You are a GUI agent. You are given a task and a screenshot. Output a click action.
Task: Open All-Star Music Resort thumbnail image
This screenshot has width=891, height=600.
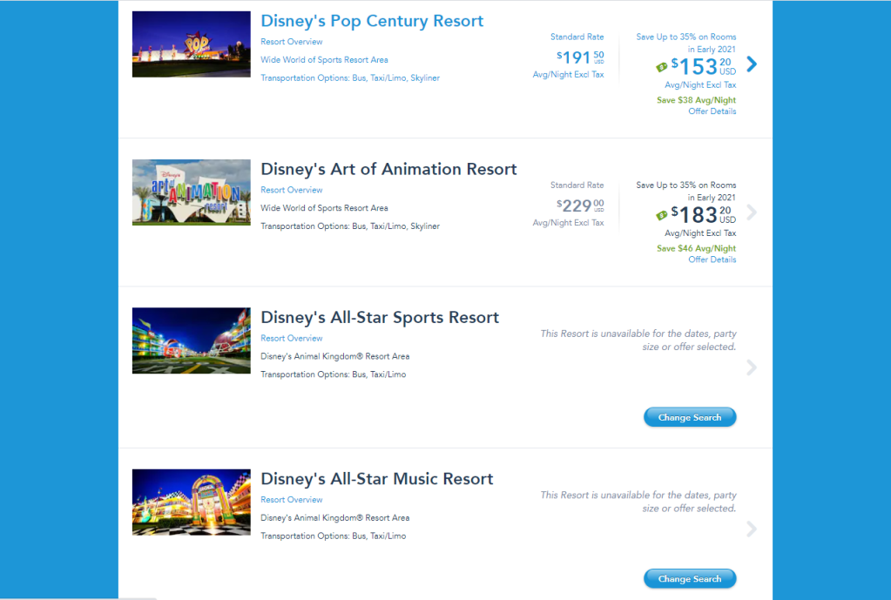(191, 502)
